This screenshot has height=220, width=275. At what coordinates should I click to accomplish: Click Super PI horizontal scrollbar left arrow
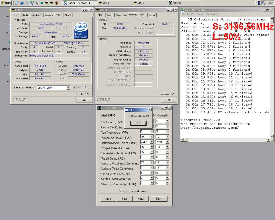[x=182, y=140]
